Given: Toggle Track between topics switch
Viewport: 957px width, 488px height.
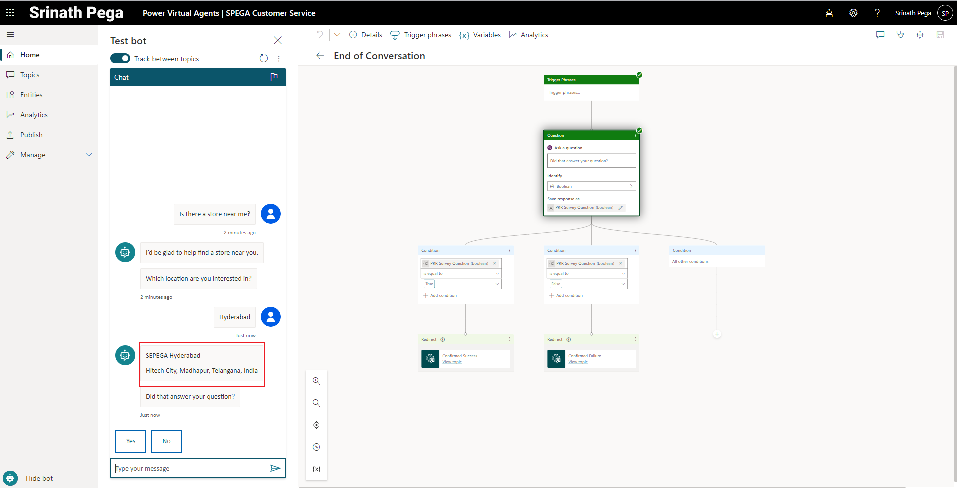Looking at the screenshot, I should 120,59.
